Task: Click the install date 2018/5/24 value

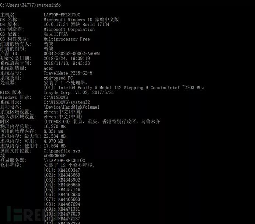Action: 67,59
